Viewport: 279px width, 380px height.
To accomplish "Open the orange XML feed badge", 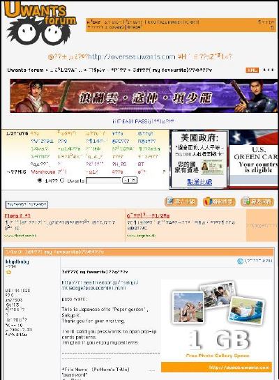I will (252, 70).
